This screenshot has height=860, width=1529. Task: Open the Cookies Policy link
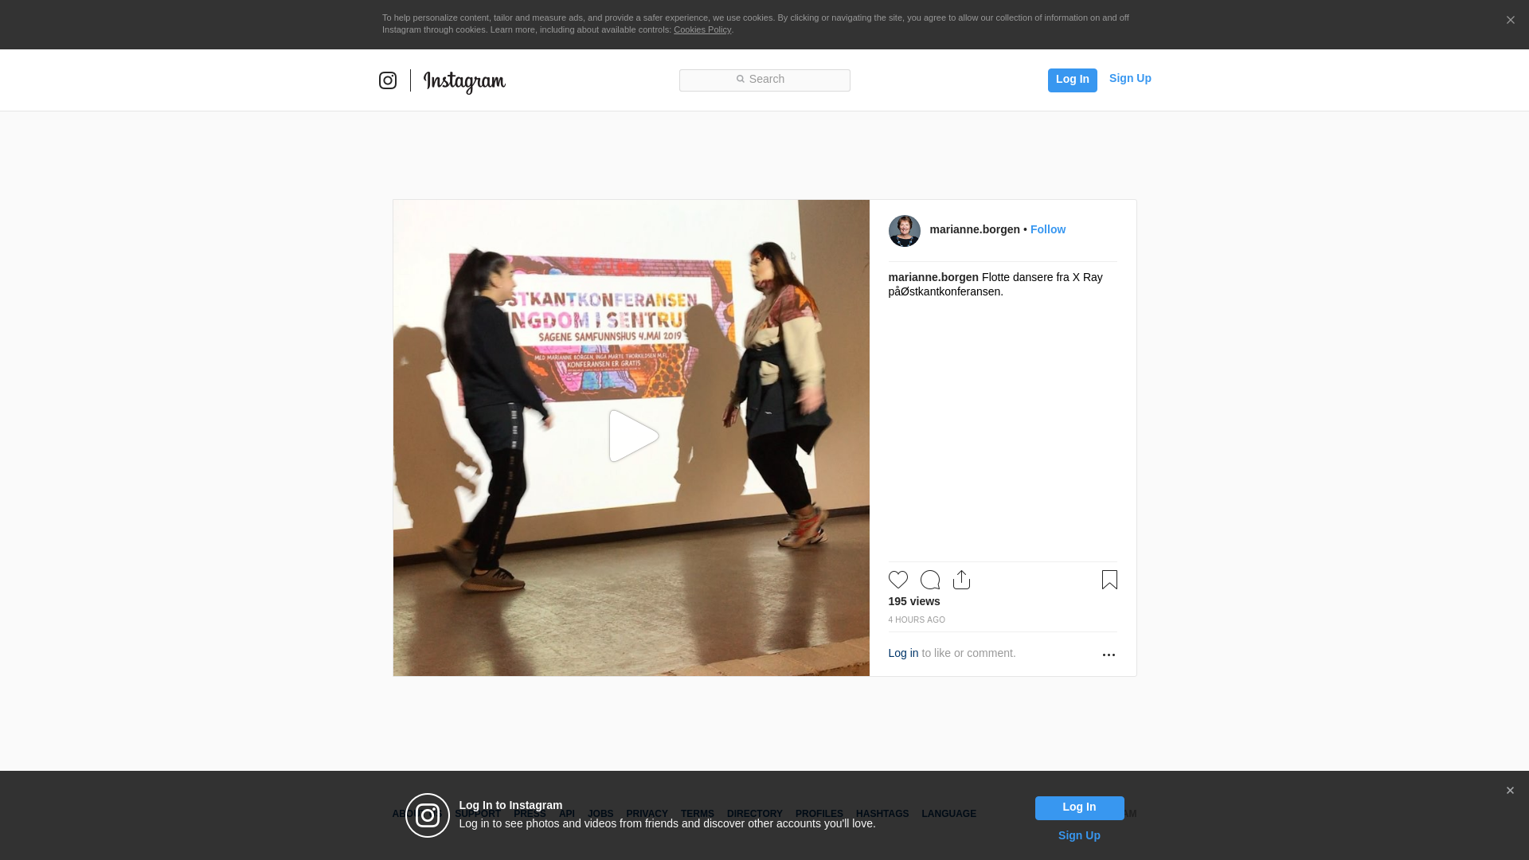[702, 29]
